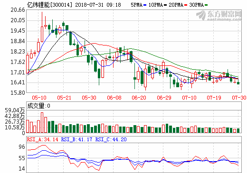The width and height of the screenshot is (247, 173).
Task: Click the 06-20 date label
Action: 139,98
